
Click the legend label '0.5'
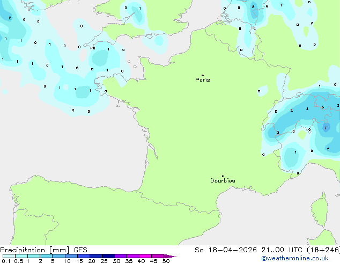(x=18, y=261)
